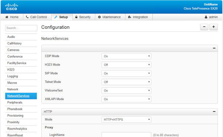
Task: Open the HTTP Mode dropdown
Action: coord(126,119)
